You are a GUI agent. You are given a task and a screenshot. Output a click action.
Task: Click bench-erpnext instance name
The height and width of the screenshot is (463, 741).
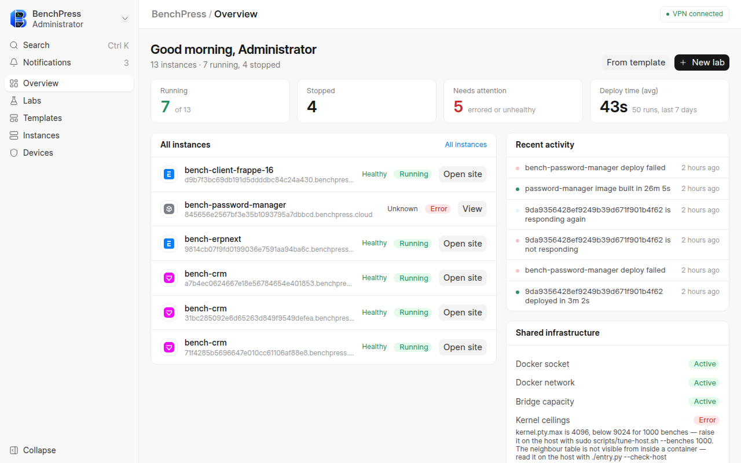213,239
